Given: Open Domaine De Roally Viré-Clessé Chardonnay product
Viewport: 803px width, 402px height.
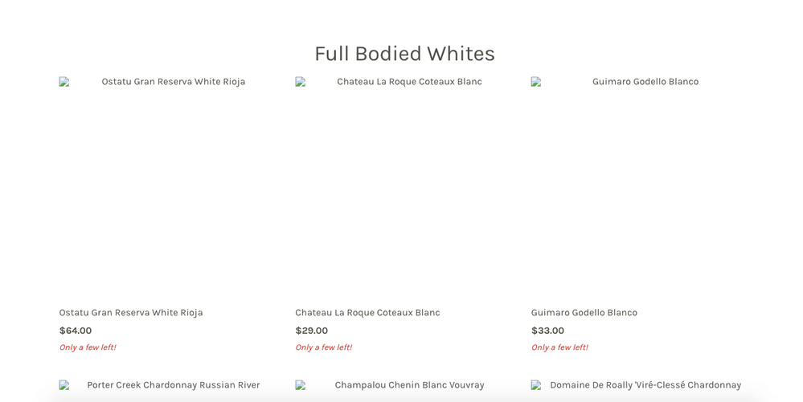Looking at the screenshot, I should (x=645, y=385).
